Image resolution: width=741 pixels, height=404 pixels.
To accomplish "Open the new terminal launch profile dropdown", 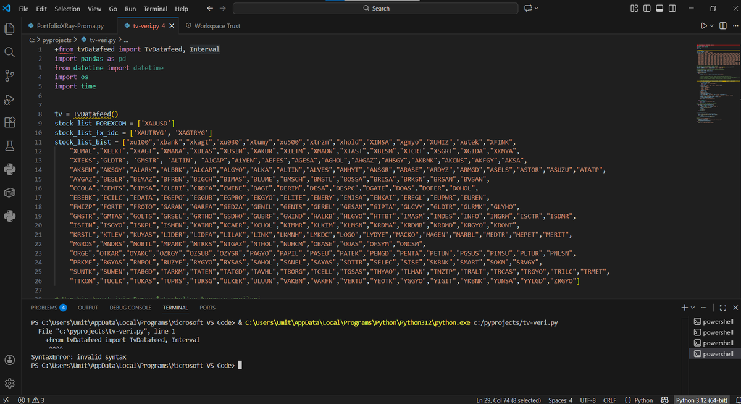I will coord(693,308).
